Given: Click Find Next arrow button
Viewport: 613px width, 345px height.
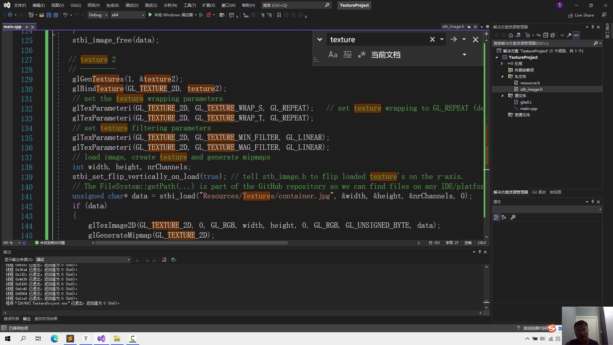Looking at the screenshot, I should 453,39.
